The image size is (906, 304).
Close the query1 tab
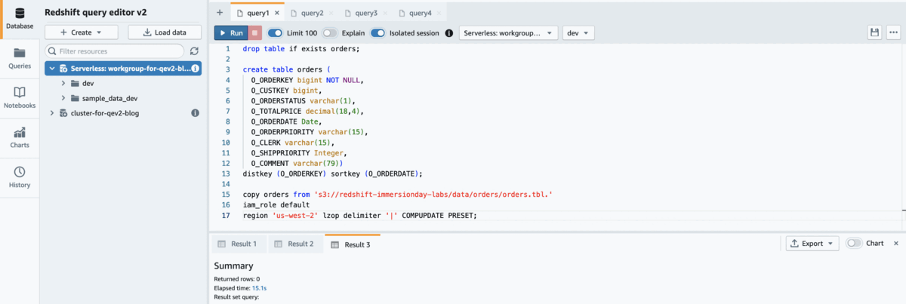tap(276, 14)
